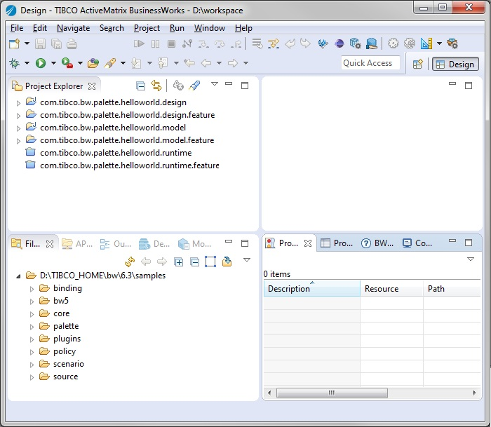491x427 pixels.
Task: Expand com.tibco.bw.palette.helloworld.model project
Action: tap(18, 128)
